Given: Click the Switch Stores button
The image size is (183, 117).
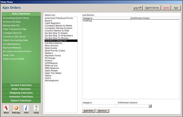Looking at the screenshot, I should click(x=152, y=8).
